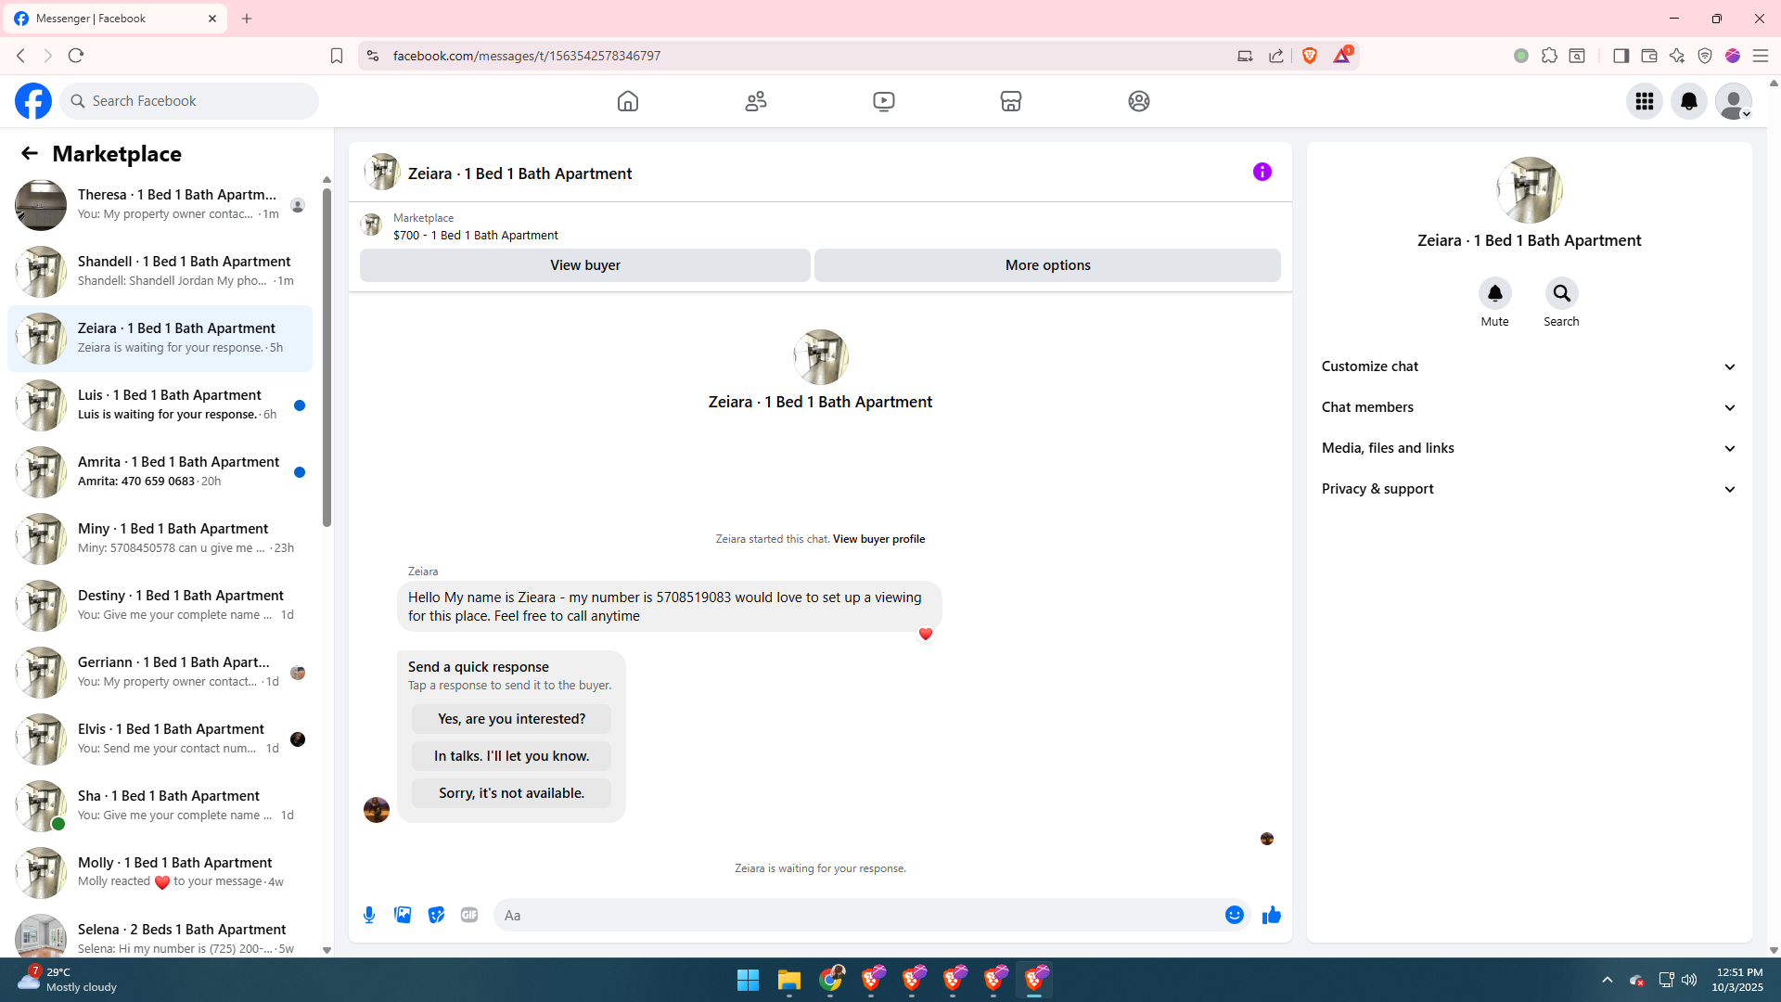Send 'Sorry, it's not available.' response
The height and width of the screenshot is (1002, 1781).
[x=511, y=793]
